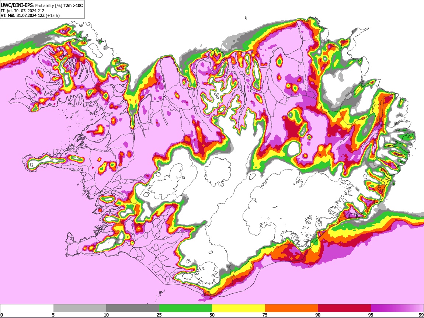Click the 'Probability [%] T2m >10C' label
This screenshot has height=318, width=424.
[59, 6]
